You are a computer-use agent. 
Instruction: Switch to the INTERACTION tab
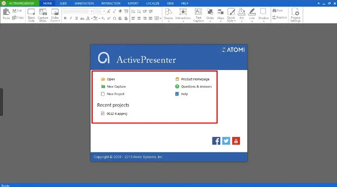pyautogui.click(x=111, y=3)
